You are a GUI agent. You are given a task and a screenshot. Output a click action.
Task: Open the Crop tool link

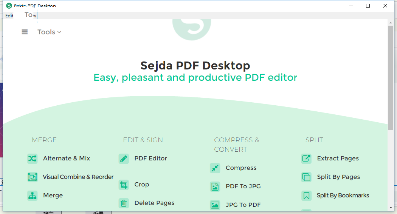tap(142, 185)
